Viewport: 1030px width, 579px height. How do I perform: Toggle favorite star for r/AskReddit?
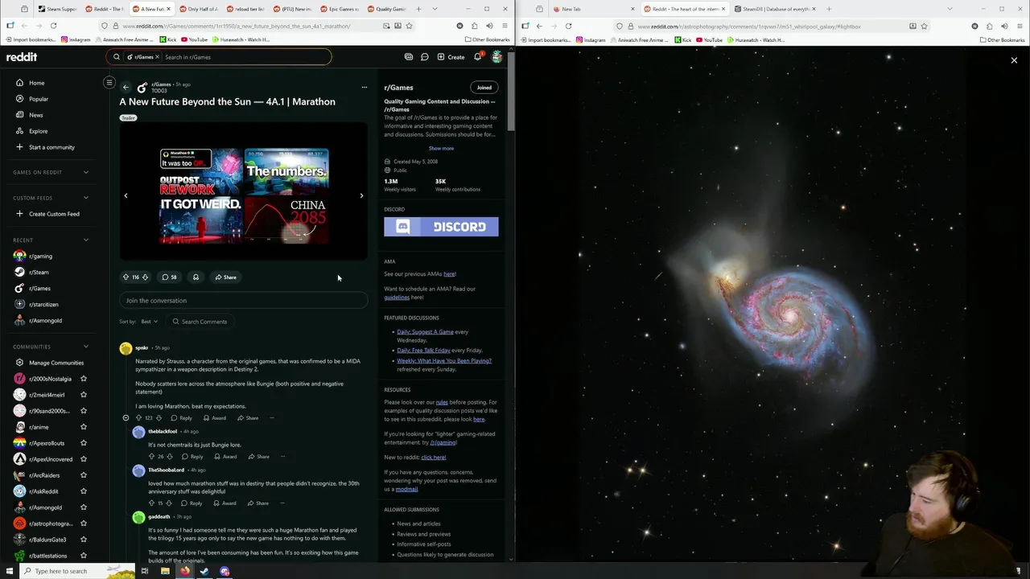click(x=84, y=491)
